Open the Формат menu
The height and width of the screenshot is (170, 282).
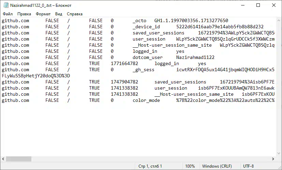point(43,14)
